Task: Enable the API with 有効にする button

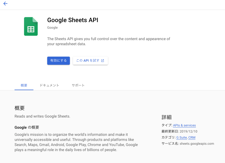Action: (59, 61)
